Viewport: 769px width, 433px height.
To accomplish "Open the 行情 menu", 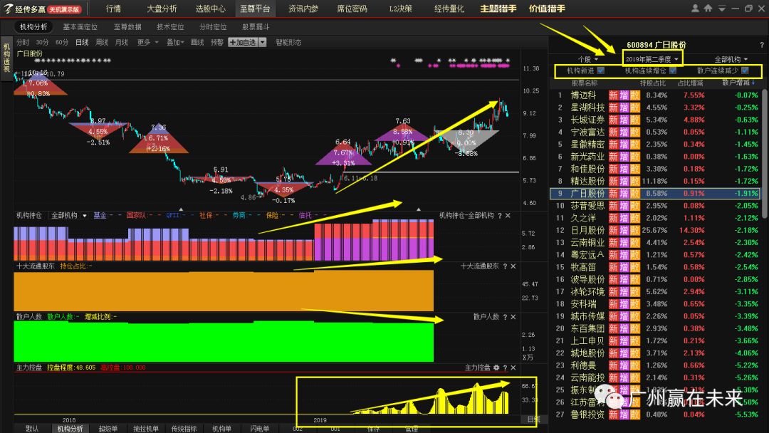I will click(x=113, y=9).
